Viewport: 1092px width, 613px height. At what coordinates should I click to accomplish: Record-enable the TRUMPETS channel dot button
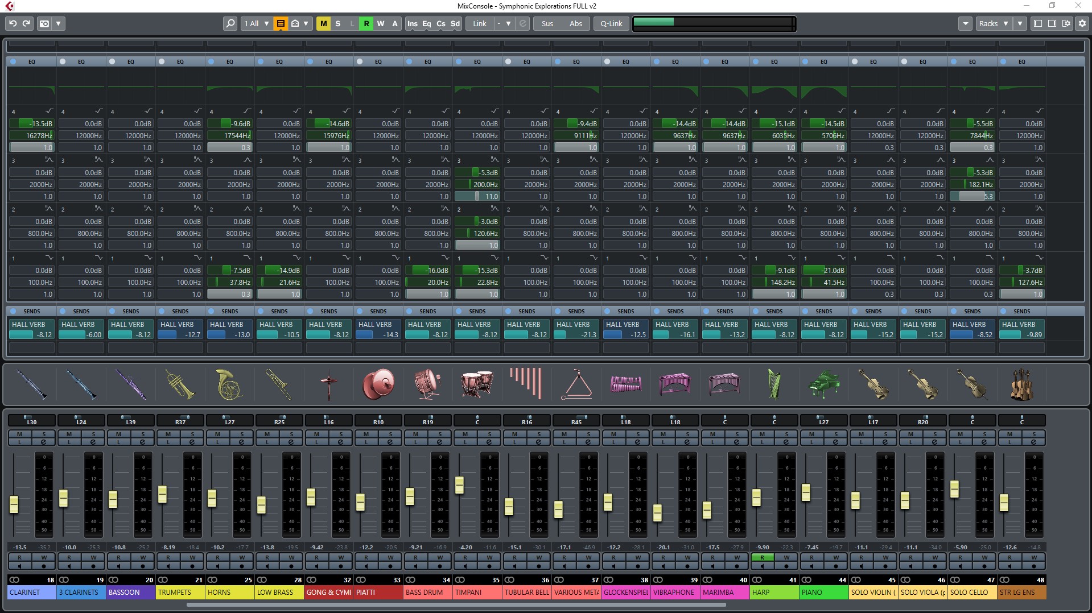point(192,566)
